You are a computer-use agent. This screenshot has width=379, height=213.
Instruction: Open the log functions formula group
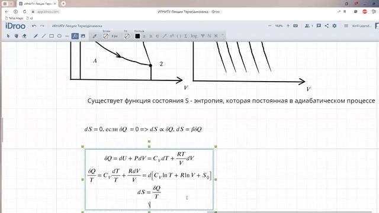point(194,36)
